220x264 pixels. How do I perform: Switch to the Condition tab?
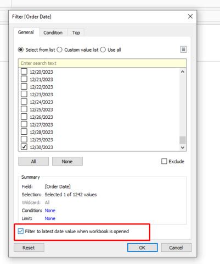[53, 32]
